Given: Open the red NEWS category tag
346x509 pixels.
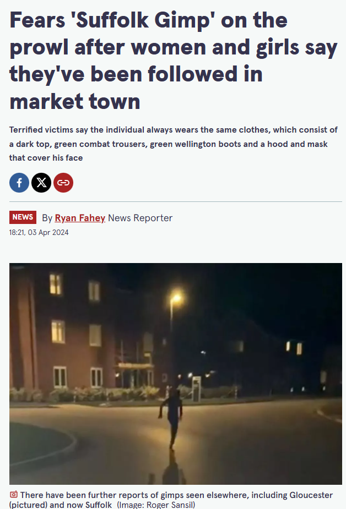Looking at the screenshot, I should click(23, 217).
